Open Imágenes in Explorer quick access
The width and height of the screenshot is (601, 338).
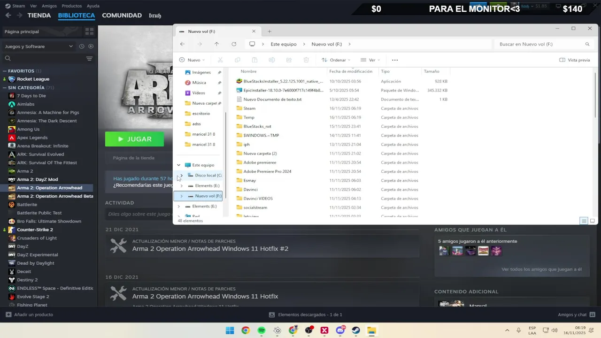point(201,72)
